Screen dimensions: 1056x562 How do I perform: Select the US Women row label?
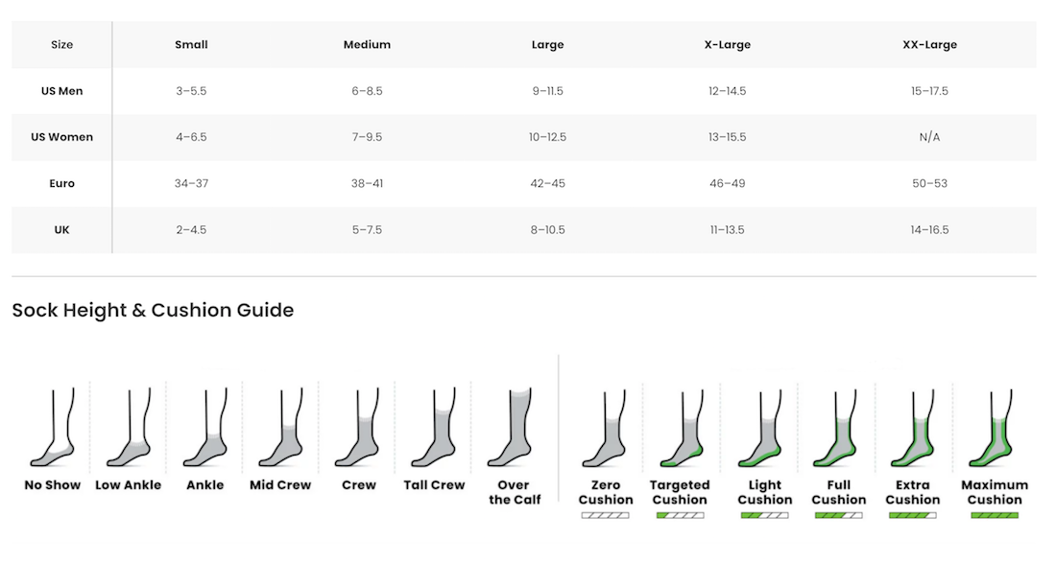click(62, 136)
